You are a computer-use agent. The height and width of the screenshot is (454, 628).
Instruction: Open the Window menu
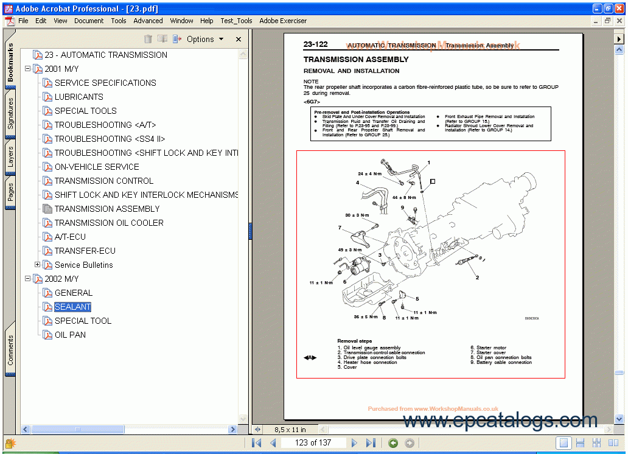click(181, 21)
